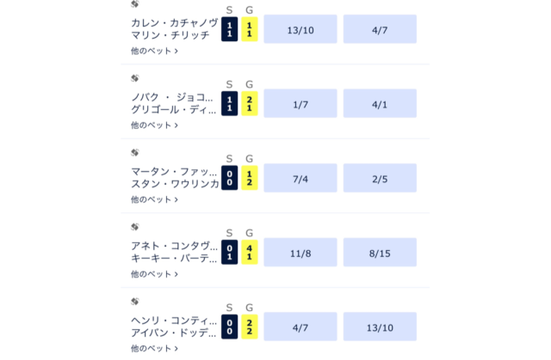The height and width of the screenshot is (360, 551).
Task: Click tennis icon above ノバク・ジョコ match
Action: [134, 77]
